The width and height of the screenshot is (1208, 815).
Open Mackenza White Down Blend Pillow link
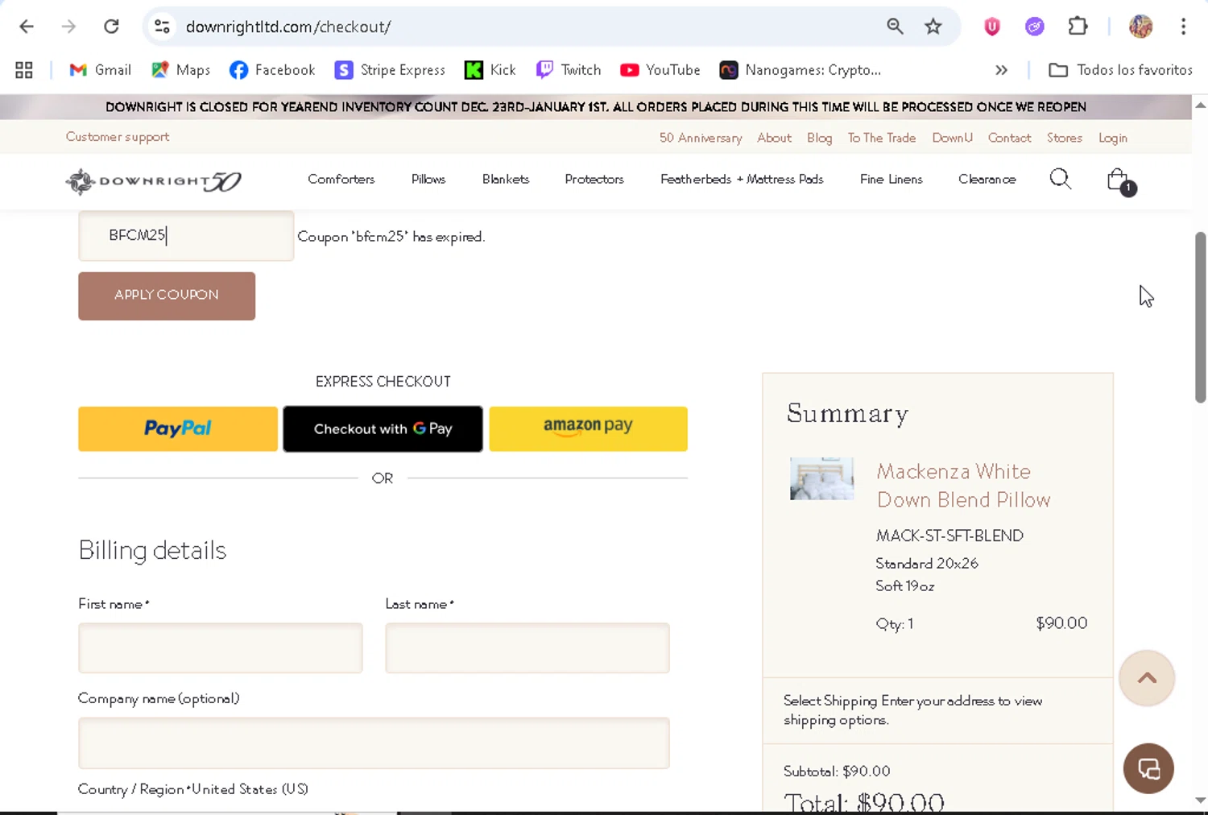pyautogui.click(x=963, y=486)
